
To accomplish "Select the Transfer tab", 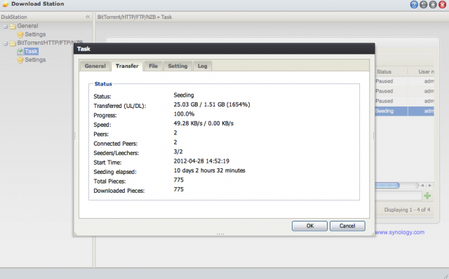I will coord(127,66).
